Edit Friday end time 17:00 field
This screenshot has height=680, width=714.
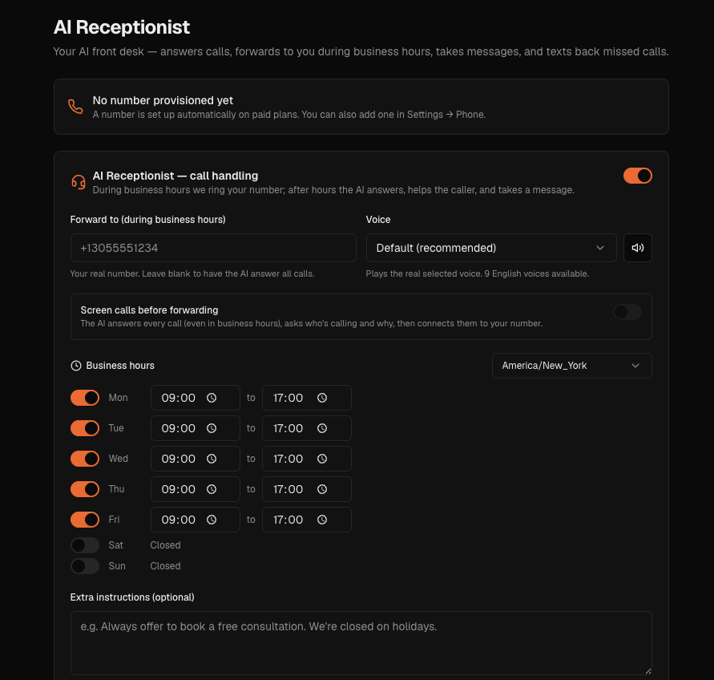[307, 520]
